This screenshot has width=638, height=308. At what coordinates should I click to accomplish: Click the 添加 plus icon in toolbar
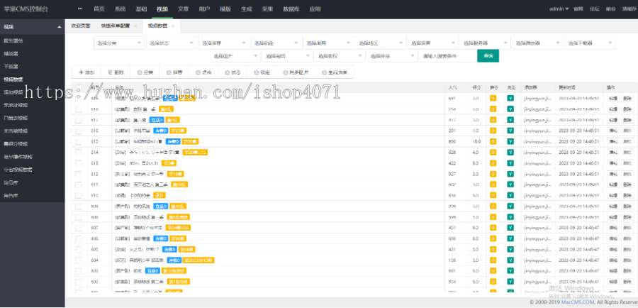click(81, 72)
